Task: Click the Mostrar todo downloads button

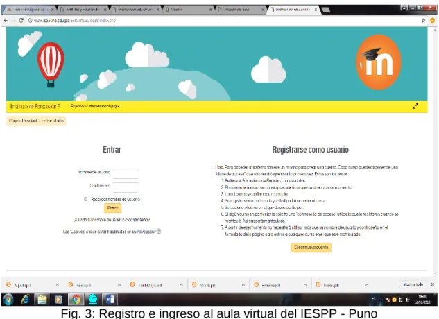Action: tap(413, 284)
